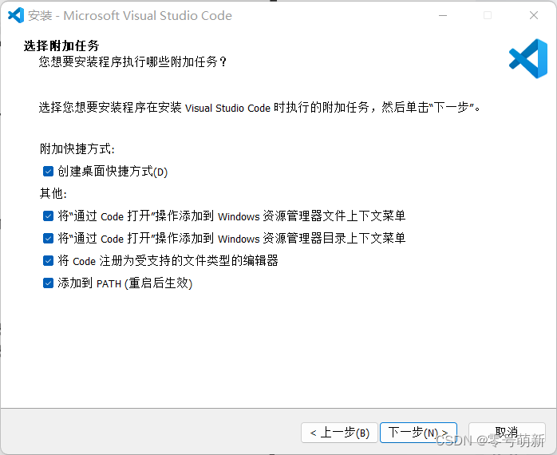Image resolution: width=557 pixels, height=455 pixels.
Task: Click the 其他: group label
Action: point(53,194)
